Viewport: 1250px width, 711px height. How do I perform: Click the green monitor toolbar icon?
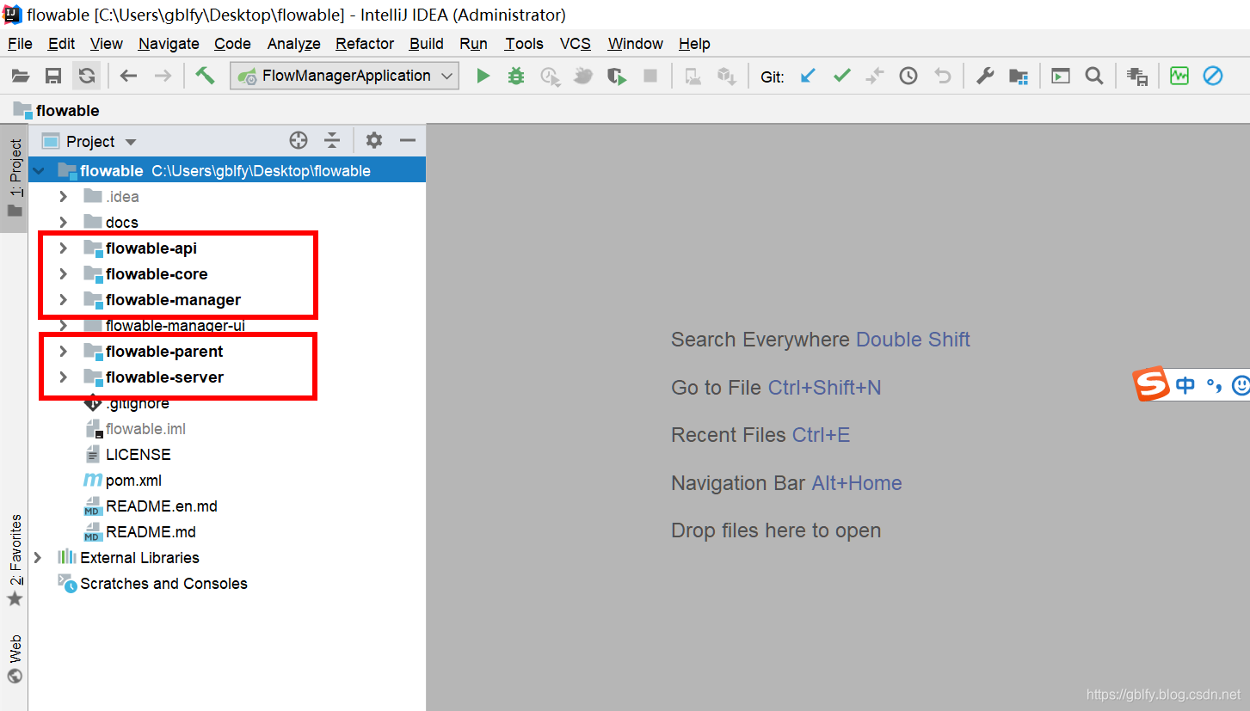pyautogui.click(x=1179, y=77)
